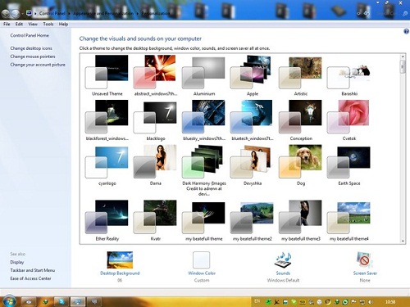Open the Windows Start orb
Screen dimensions: 410x307
pyautogui.click(x=9, y=301)
